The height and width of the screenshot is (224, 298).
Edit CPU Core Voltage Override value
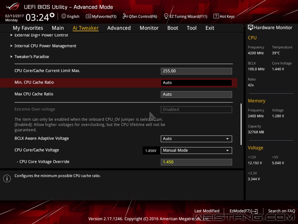tap(196, 162)
